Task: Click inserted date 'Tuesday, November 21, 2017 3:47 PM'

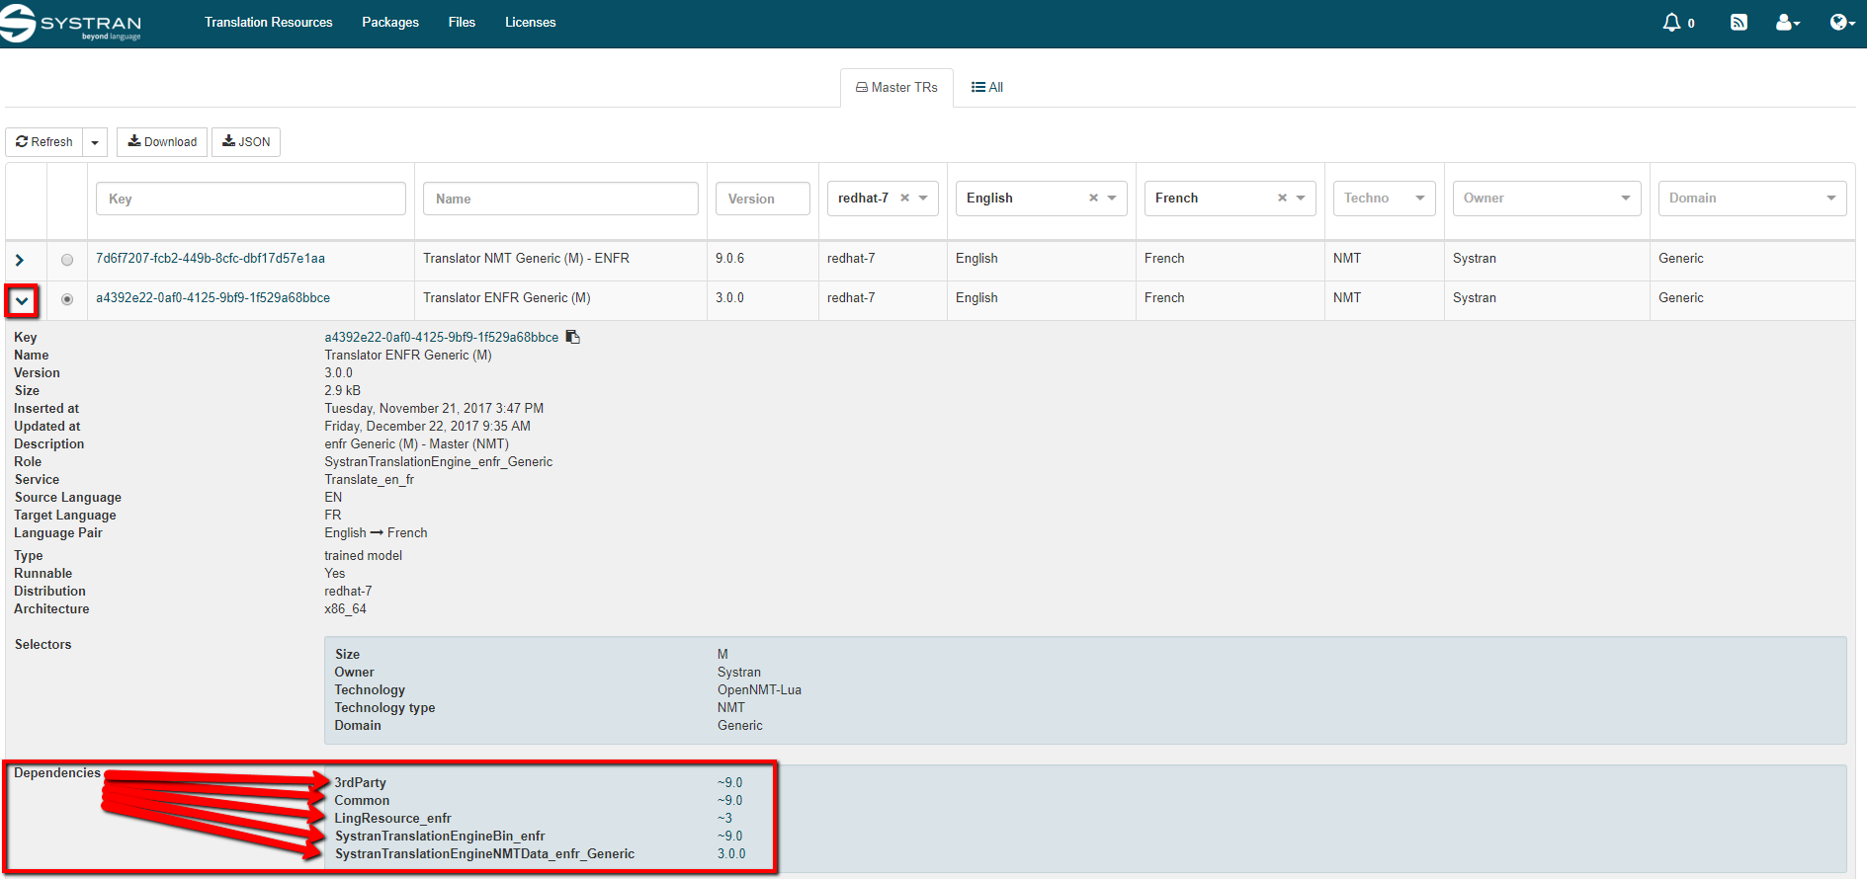Action: coord(434,408)
